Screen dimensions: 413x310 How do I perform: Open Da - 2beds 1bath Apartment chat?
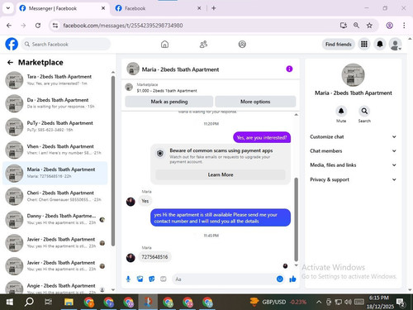click(x=55, y=103)
